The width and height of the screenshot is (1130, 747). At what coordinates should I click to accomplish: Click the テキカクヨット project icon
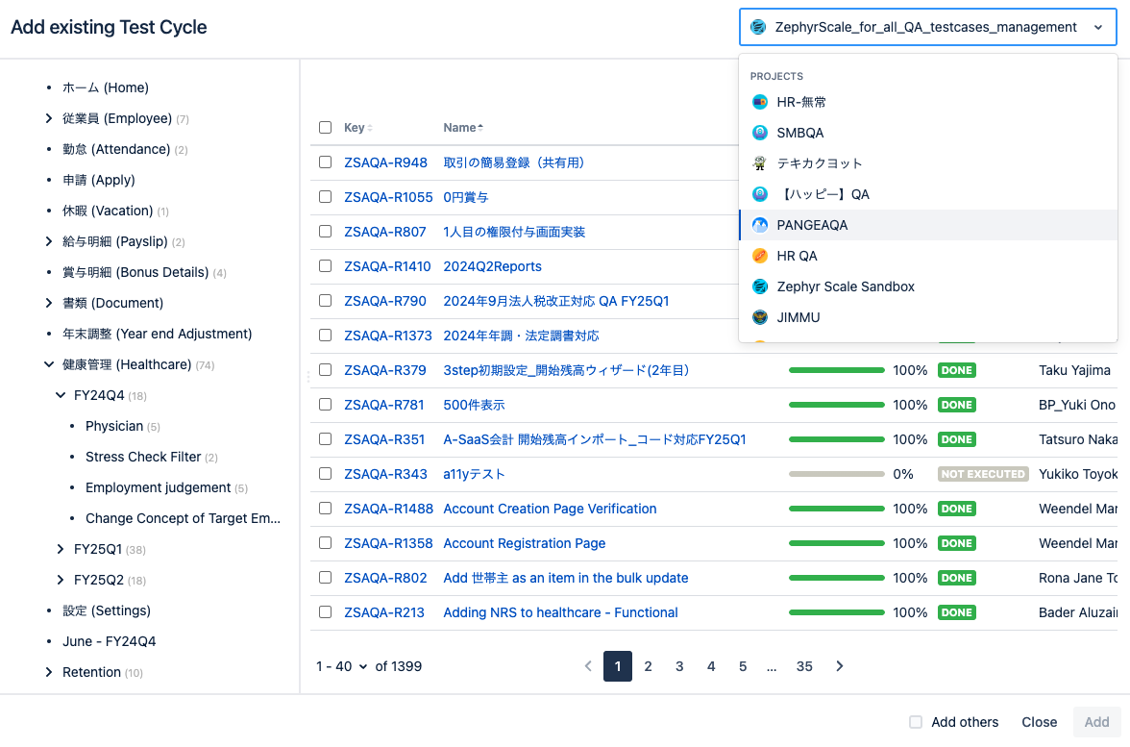759,163
